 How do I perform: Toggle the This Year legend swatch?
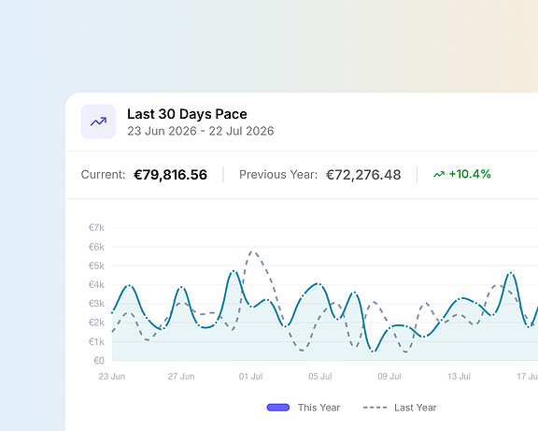pyautogui.click(x=278, y=408)
